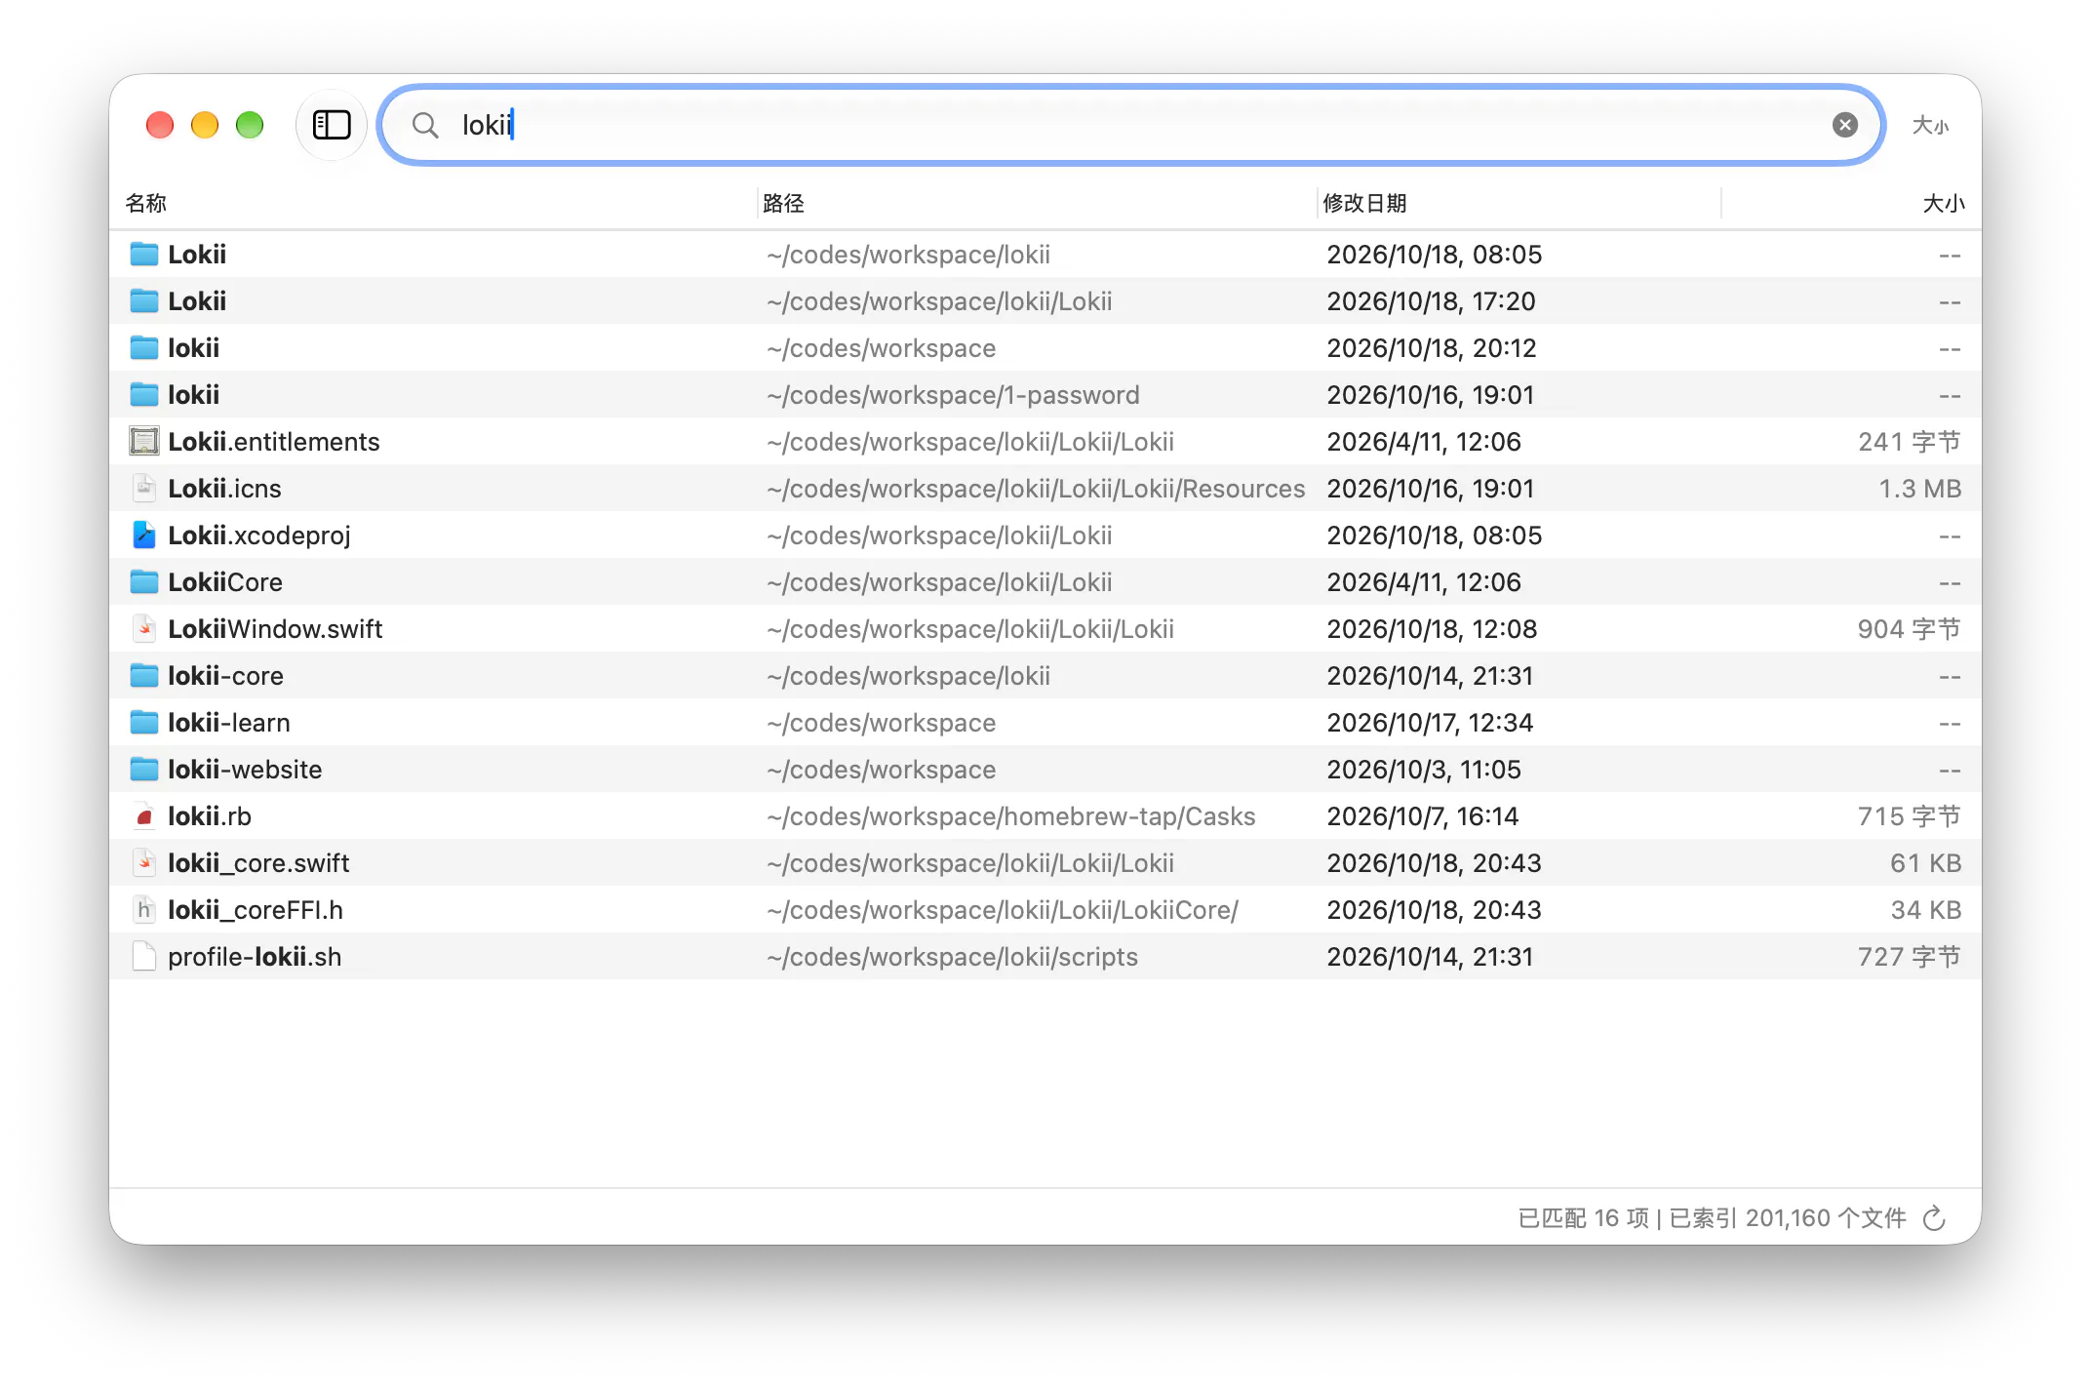The width and height of the screenshot is (2091, 1389).
Task: Click the lokii-website folder icon
Action: pyautogui.click(x=144, y=770)
